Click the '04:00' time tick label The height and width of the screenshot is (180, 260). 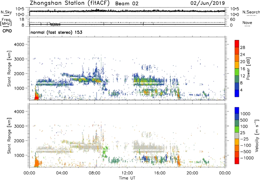tap(62, 173)
